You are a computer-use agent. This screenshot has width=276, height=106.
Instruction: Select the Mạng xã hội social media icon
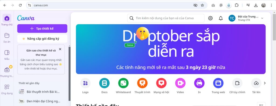(x=161, y=83)
